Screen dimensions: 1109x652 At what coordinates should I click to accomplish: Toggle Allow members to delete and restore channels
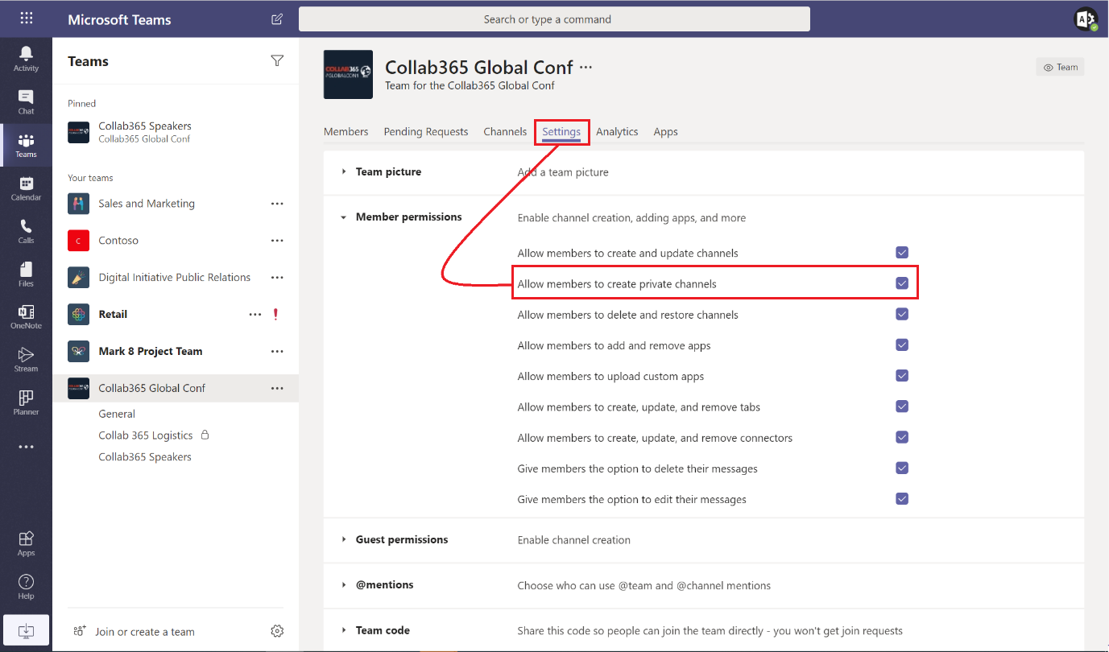(x=902, y=314)
